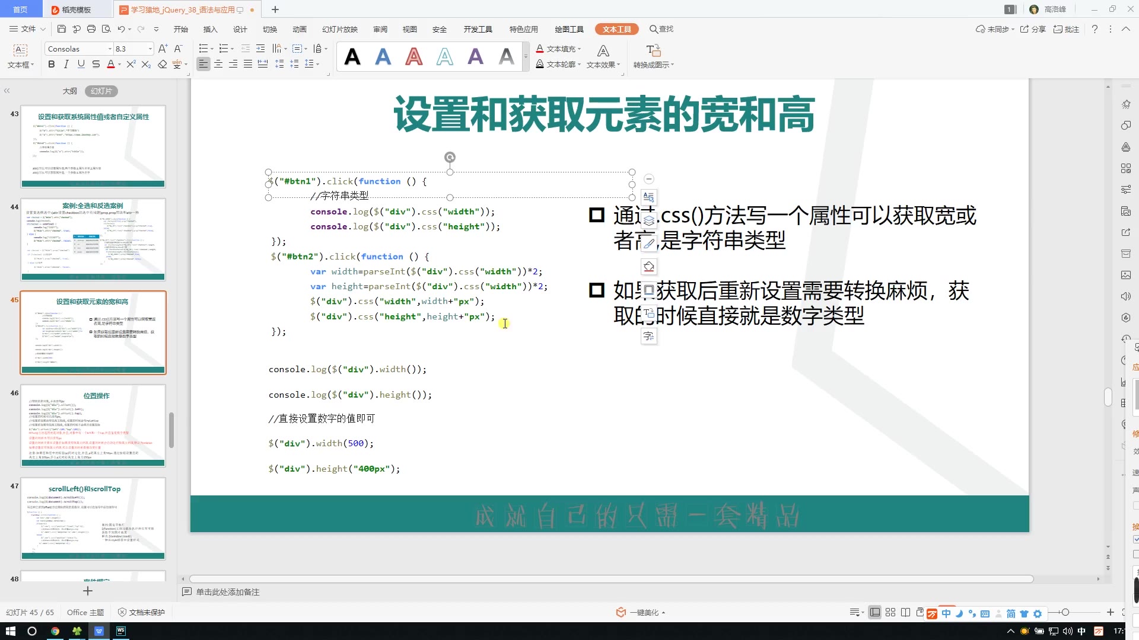Switch to the 插入 ribbon tab
Viewport: 1139px width, 640px height.
coord(211,29)
